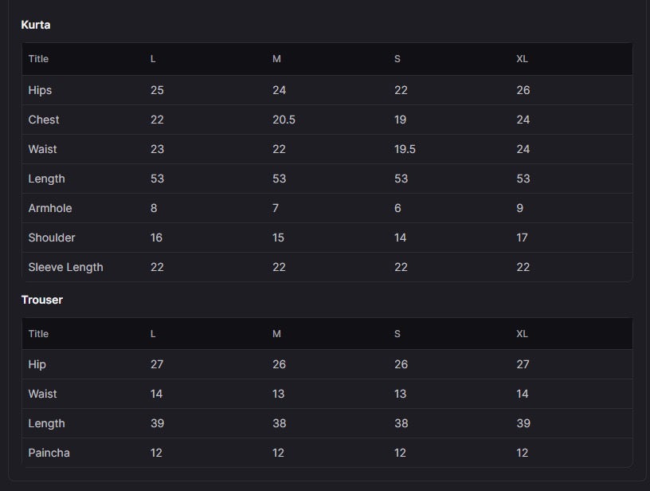The height and width of the screenshot is (491, 650).
Task: Click Trouser Length value 39 for XL
Action: 523,423
